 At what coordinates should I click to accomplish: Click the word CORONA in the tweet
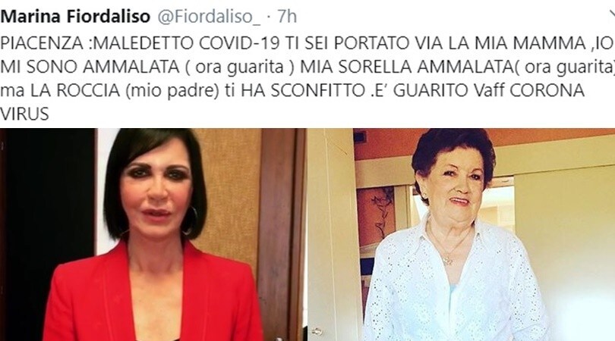(547, 90)
